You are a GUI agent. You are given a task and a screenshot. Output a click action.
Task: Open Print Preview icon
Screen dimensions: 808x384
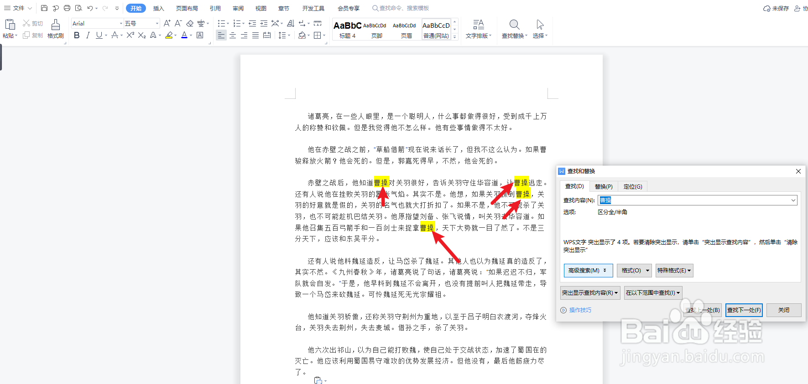pos(78,8)
